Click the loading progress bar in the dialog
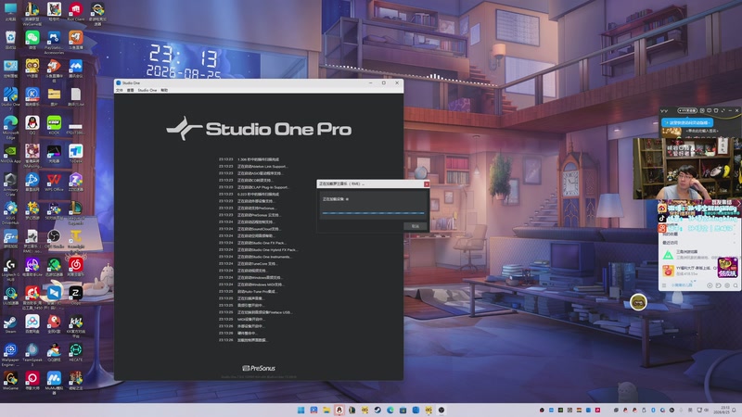742x417 pixels. tap(373, 213)
